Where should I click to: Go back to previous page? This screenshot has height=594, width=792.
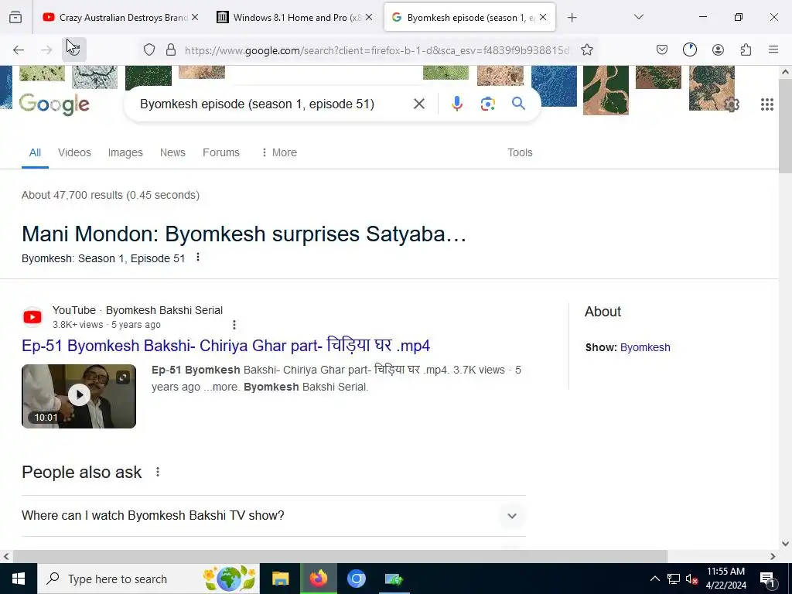[19, 49]
